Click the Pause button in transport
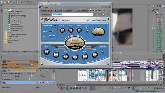The width and height of the screenshot is (165, 93). click(71, 88)
